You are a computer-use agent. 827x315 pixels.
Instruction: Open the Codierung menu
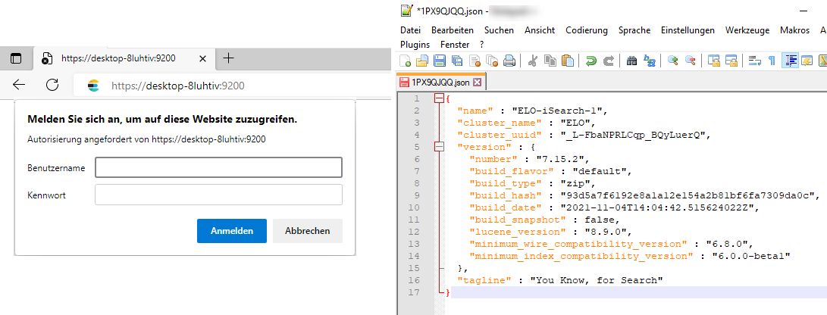pyautogui.click(x=587, y=30)
